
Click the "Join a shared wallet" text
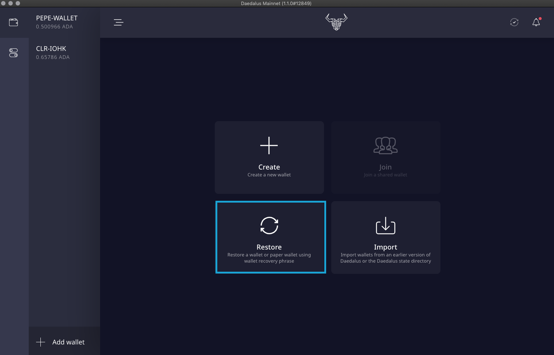(x=385, y=175)
